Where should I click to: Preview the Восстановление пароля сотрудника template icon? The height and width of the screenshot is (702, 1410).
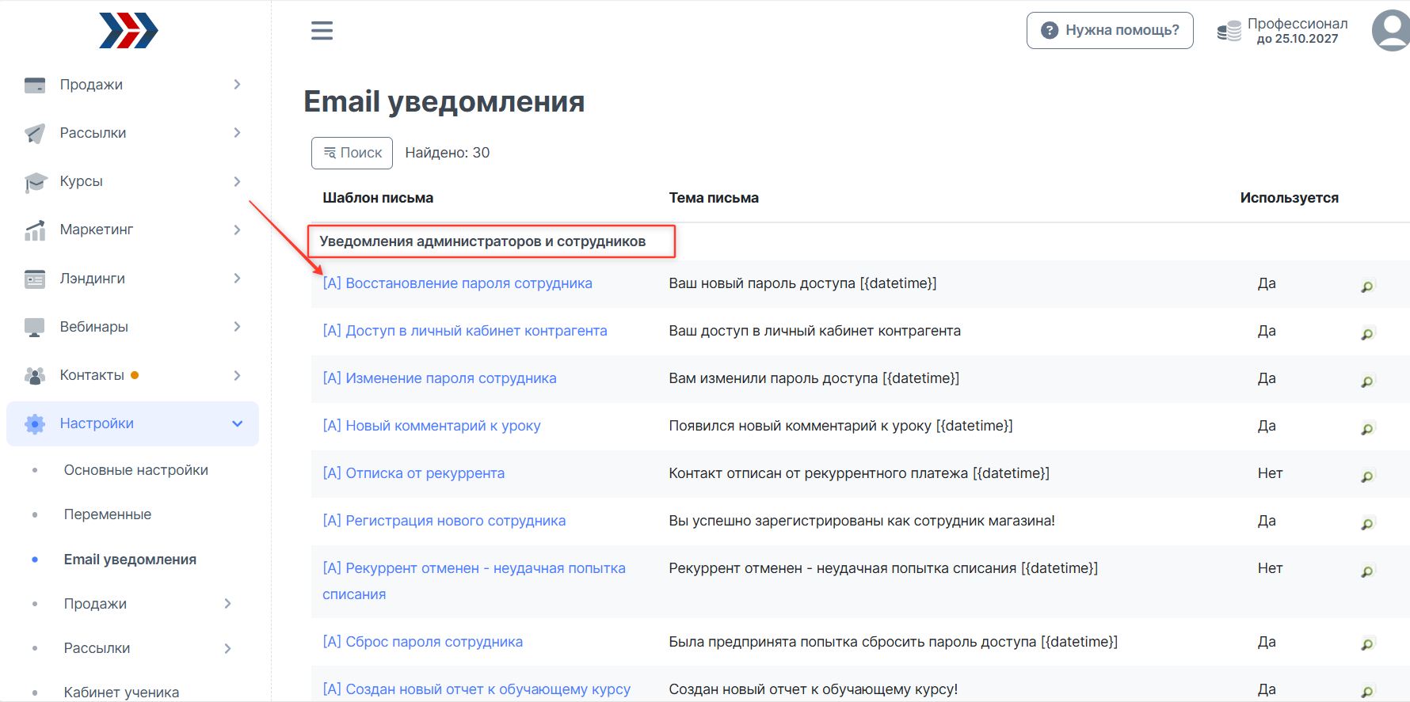(x=1367, y=286)
